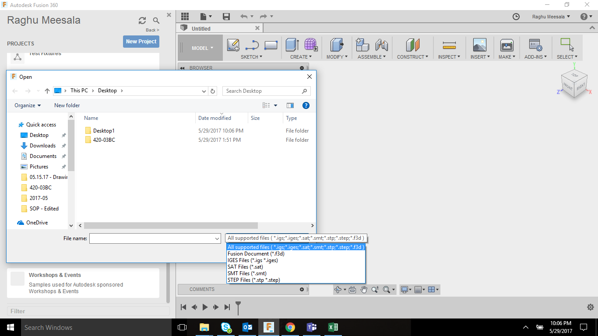Click the timeline position marker

[x=238, y=308]
